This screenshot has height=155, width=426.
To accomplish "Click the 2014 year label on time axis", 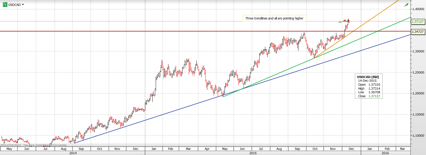I will click(x=73, y=153).
